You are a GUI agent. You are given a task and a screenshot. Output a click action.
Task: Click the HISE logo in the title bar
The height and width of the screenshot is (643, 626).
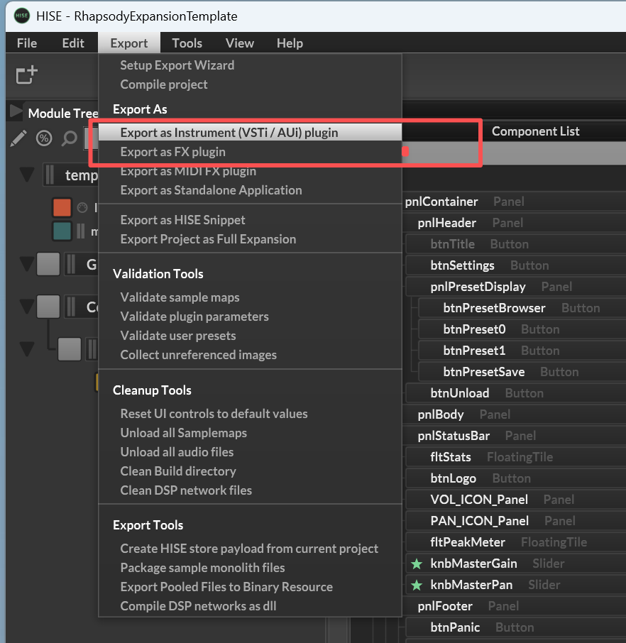(x=22, y=16)
